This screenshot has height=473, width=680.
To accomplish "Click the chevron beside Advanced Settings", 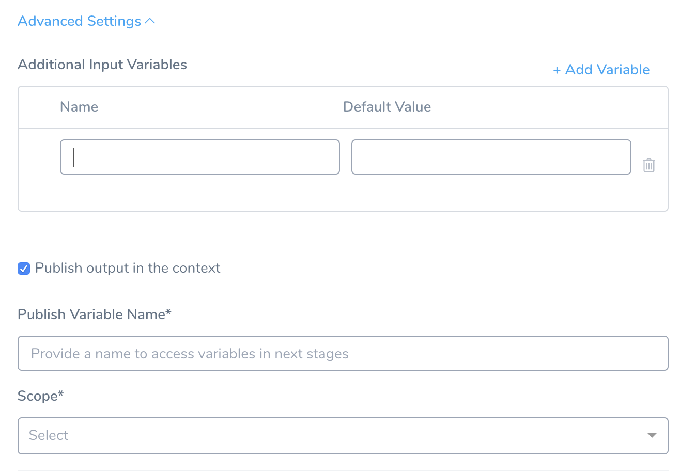I will tap(150, 21).
